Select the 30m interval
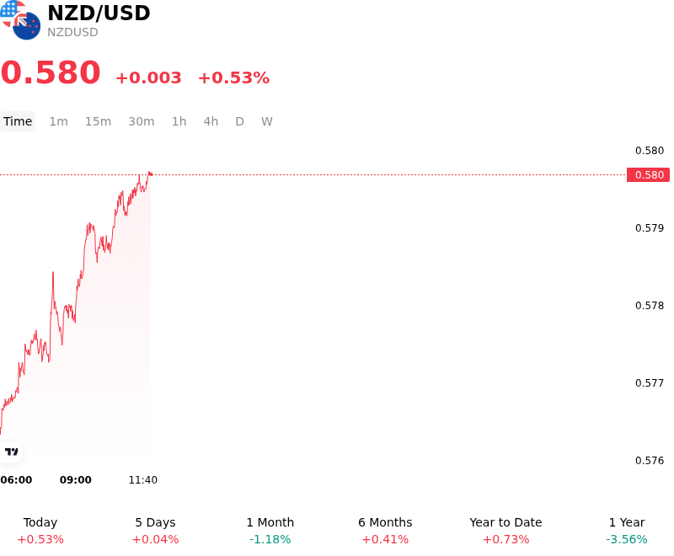 (142, 121)
